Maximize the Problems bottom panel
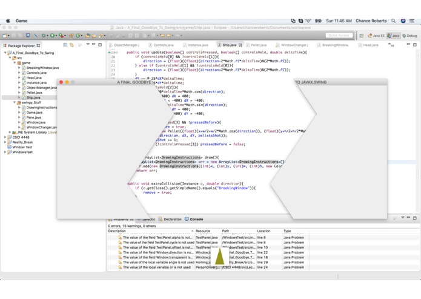This screenshot has width=421, height=299. pyautogui.click(x=415, y=218)
